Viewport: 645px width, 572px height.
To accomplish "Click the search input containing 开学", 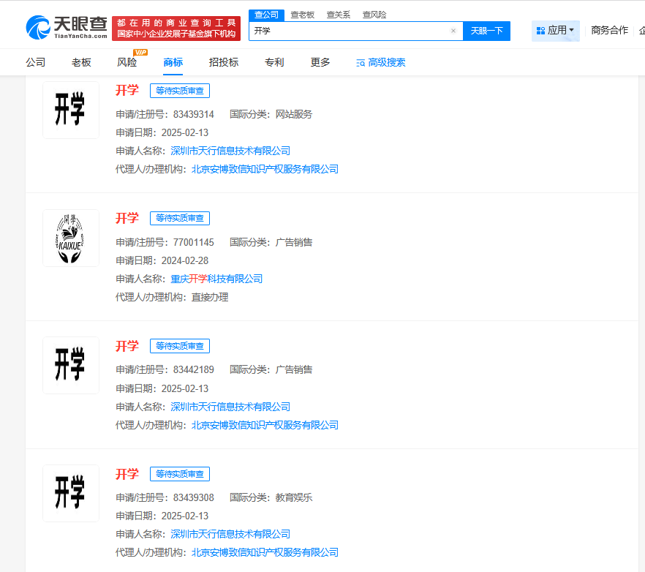I will (351, 31).
